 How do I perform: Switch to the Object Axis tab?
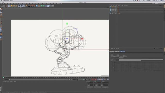(x=117, y=51)
